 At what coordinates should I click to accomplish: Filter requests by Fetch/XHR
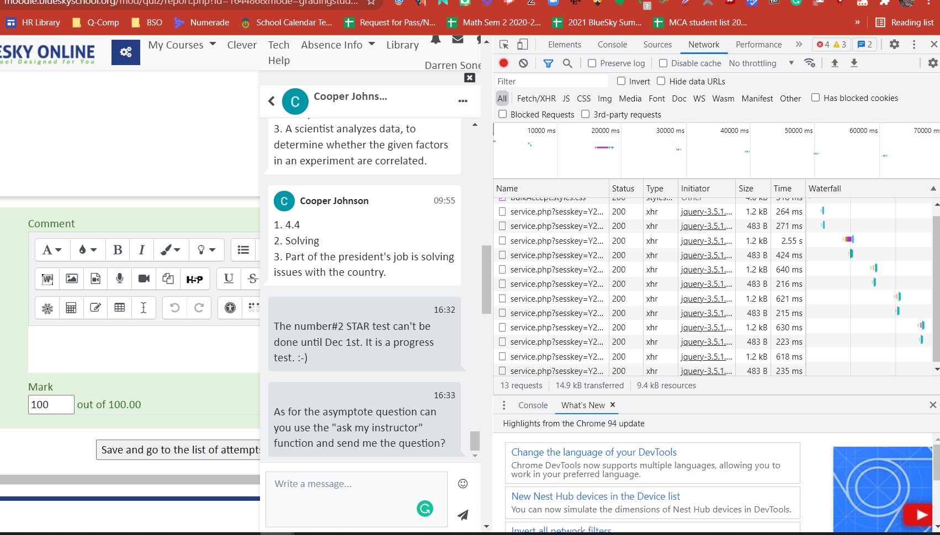coord(536,98)
